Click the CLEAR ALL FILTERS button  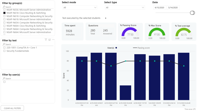click(12, 108)
